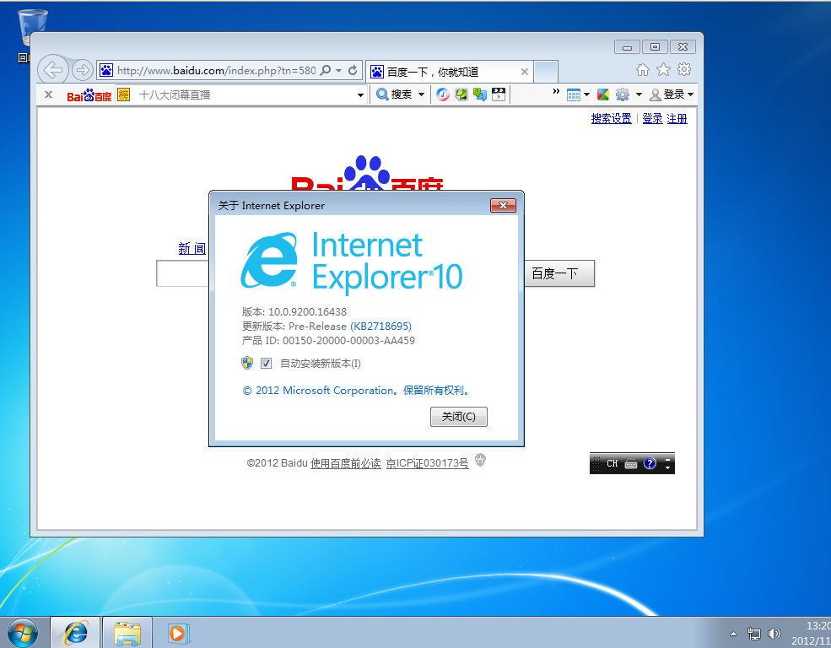Viewport: 831px width, 648px height.
Task: Go back with the IE back arrow
Action: click(52, 69)
